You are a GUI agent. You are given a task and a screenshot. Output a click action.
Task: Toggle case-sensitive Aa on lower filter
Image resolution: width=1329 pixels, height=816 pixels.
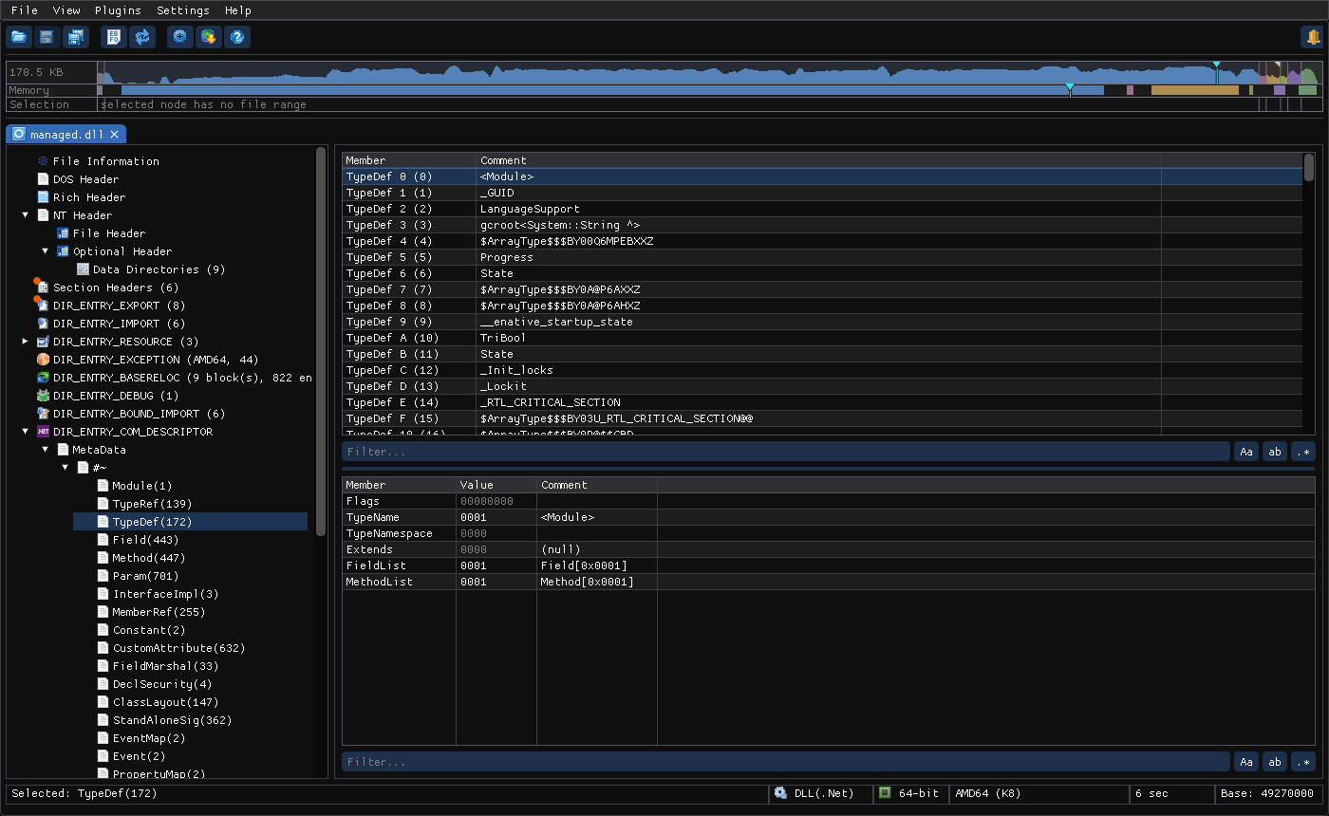pyautogui.click(x=1246, y=762)
